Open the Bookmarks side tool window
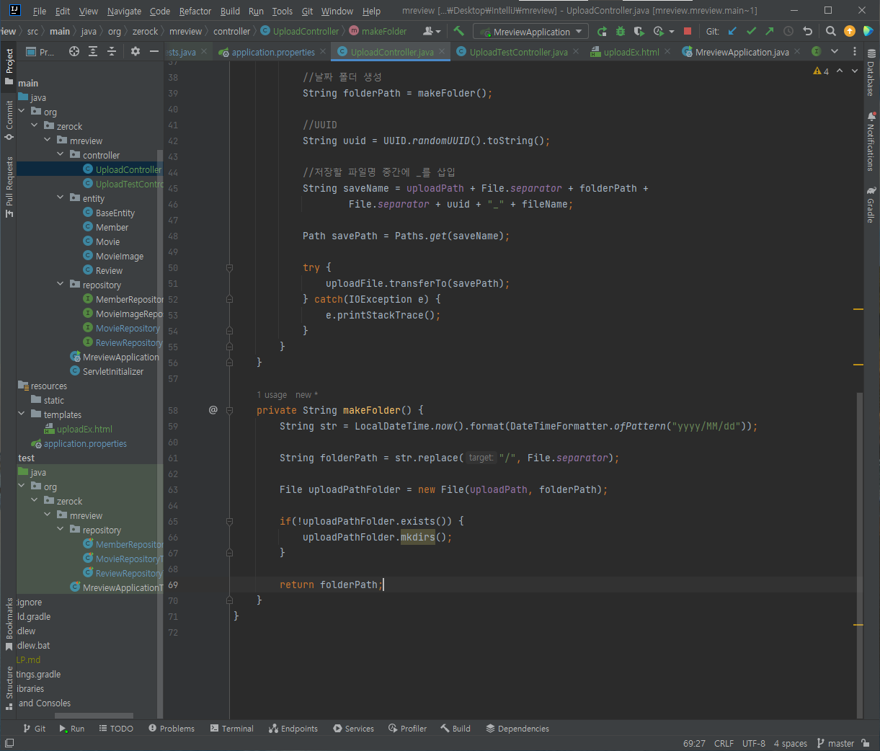880x751 pixels. (x=9, y=624)
